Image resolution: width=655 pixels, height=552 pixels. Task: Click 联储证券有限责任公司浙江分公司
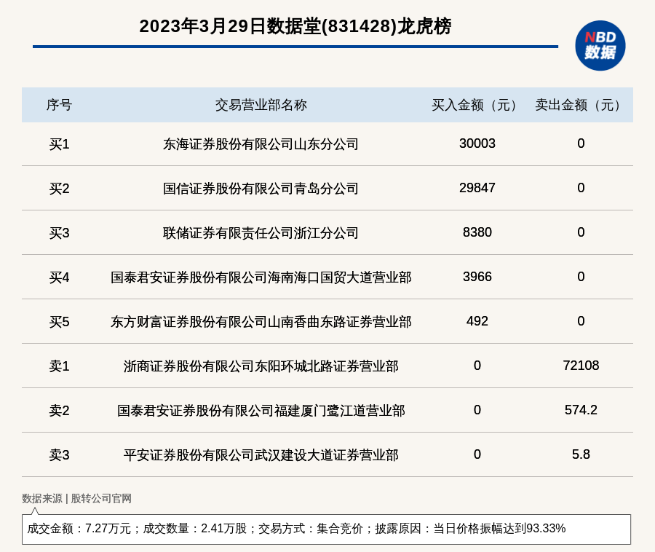pos(261,233)
